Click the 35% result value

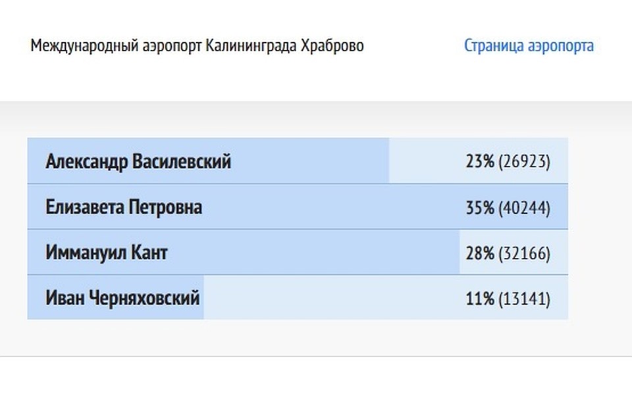pyautogui.click(x=480, y=208)
